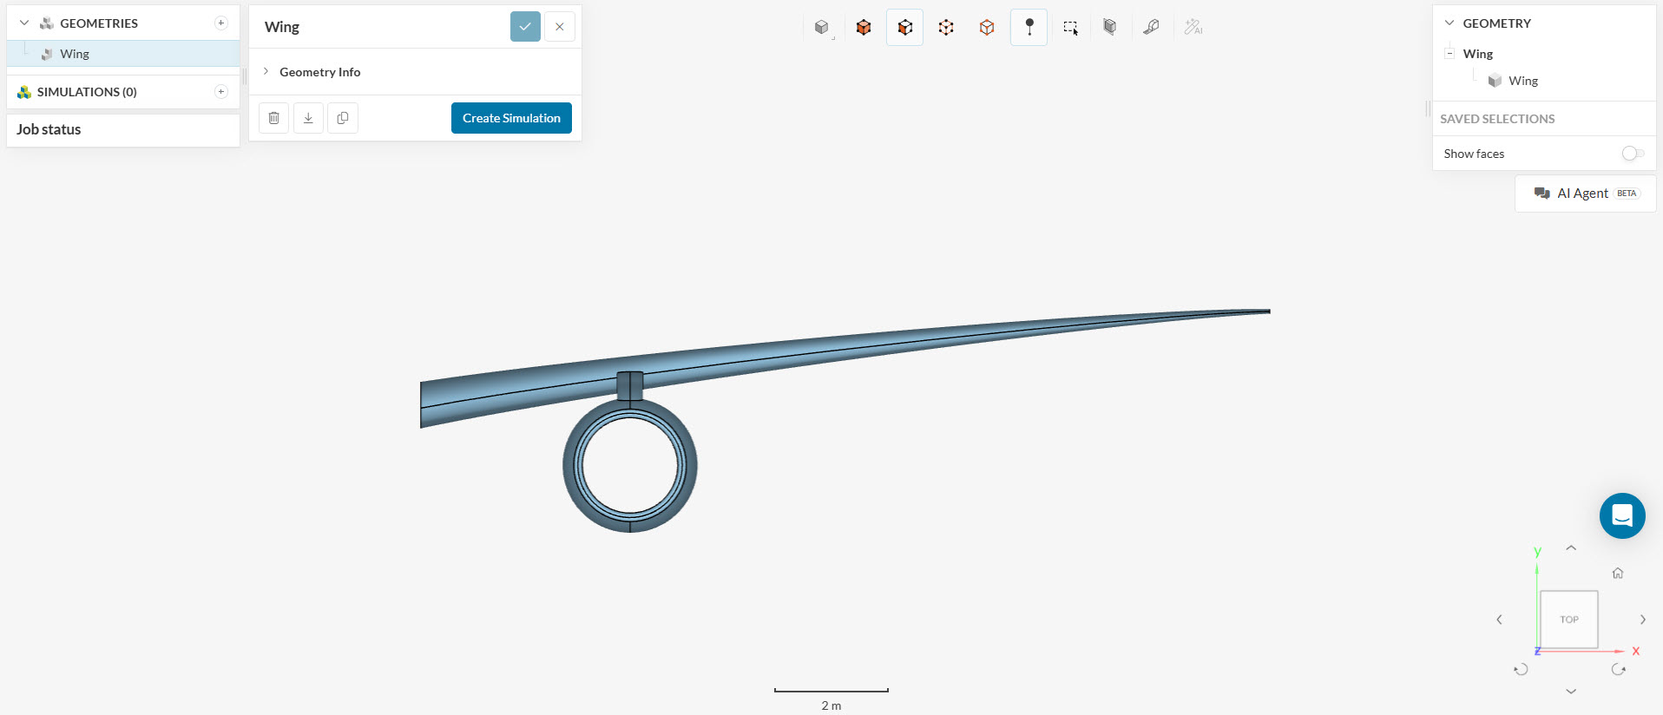Add a new geometry with plus icon
This screenshot has height=715, width=1663.
pyautogui.click(x=221, y=23)
